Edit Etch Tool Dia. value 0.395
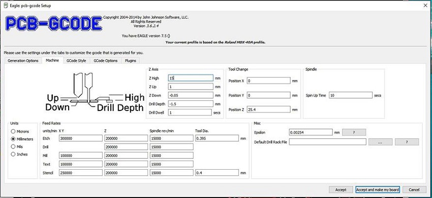432x198 pixels. pos(217,138)
